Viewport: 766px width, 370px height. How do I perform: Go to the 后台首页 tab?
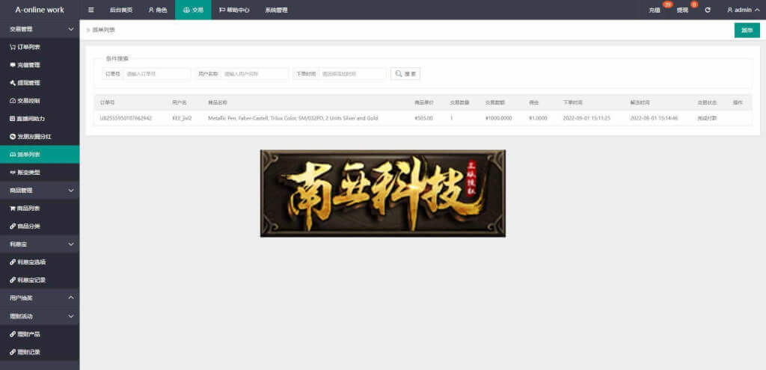pyautogui.click(x=120, y=10)
